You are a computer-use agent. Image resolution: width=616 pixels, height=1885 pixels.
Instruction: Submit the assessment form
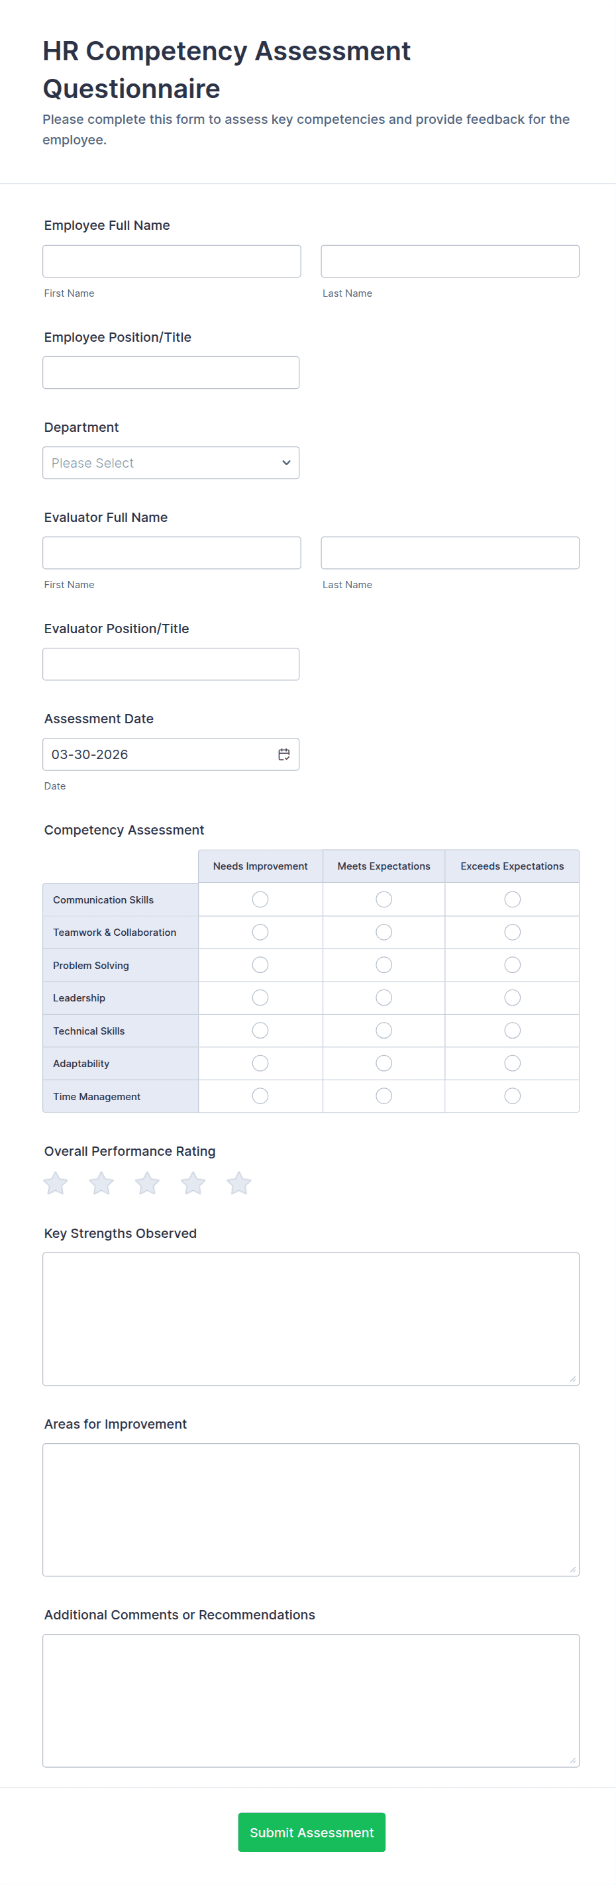[312, 1832]
